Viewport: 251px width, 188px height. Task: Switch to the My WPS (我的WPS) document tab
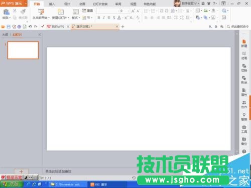point(56,27)
